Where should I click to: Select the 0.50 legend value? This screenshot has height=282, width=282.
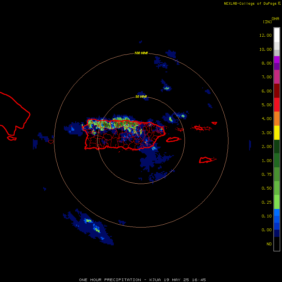coord(267,188)
